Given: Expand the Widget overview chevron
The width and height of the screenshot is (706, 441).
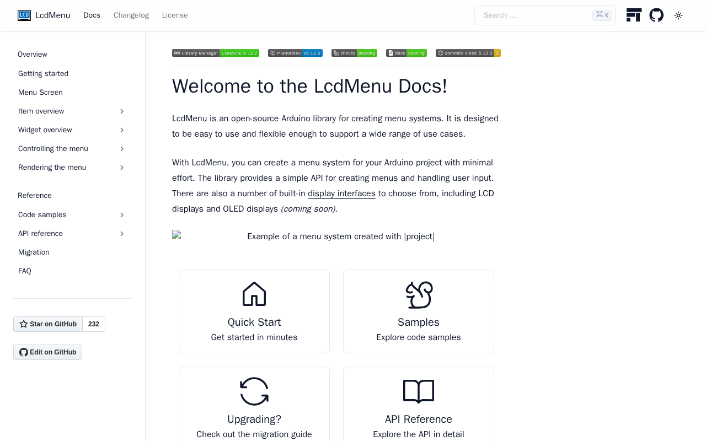Looking at the screenshot, I should tap(122, 130).
